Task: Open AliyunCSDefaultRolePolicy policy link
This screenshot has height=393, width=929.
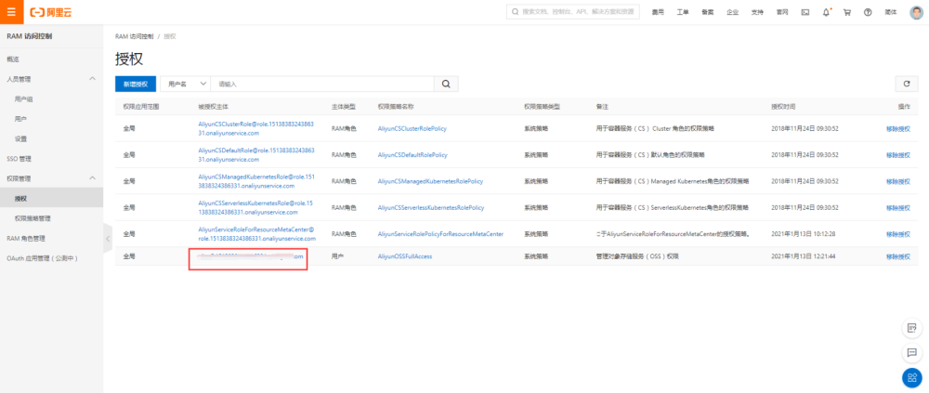Action: (412, 155)
